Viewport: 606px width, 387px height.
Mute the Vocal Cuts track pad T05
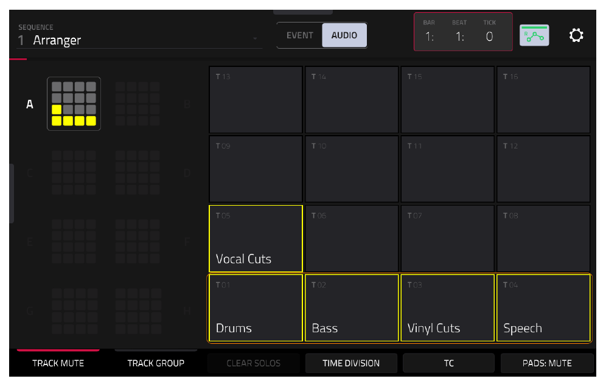256,239
